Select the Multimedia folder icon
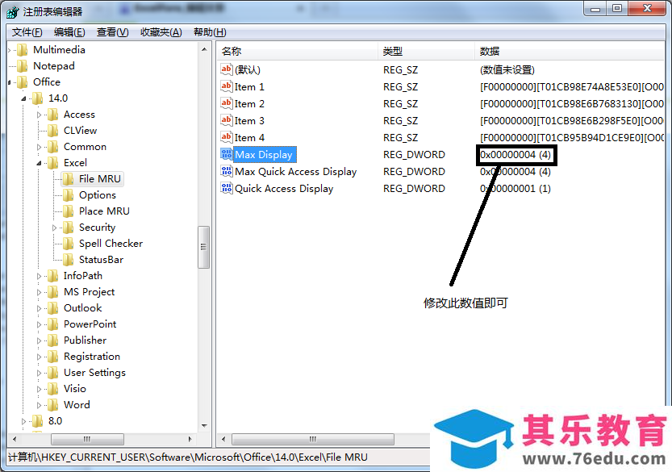Screen dimensions: 672x472 point(23,50)
